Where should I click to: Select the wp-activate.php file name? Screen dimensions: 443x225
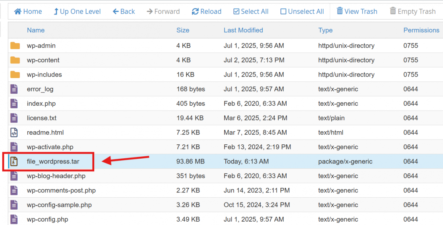point(50,147)
